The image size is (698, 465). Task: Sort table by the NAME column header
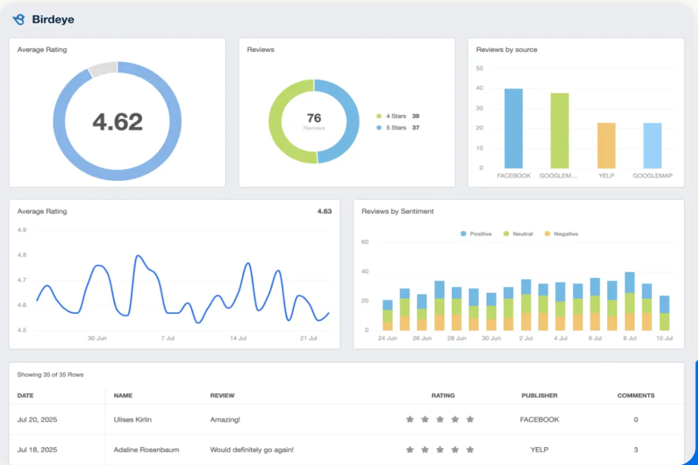click(123, 395)
